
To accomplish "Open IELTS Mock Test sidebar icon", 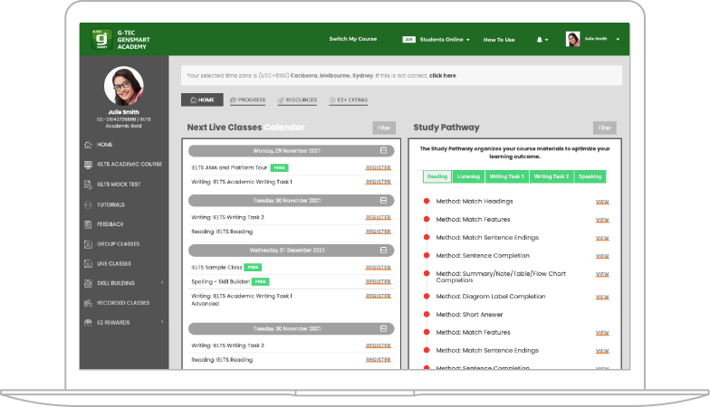I will click(x=89, y=185).
